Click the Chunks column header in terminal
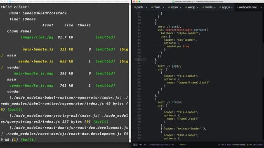 pos(84,25)
